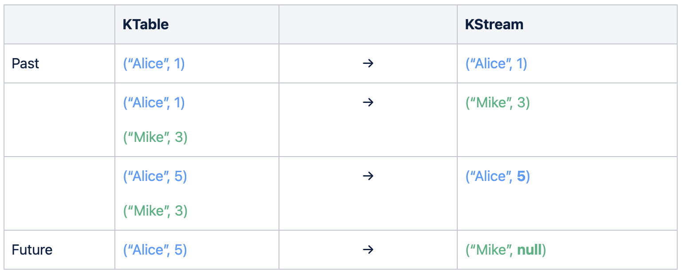Click KStream ("Alice", 1) in Past row
Screen dimensions: 683x275
496,64
